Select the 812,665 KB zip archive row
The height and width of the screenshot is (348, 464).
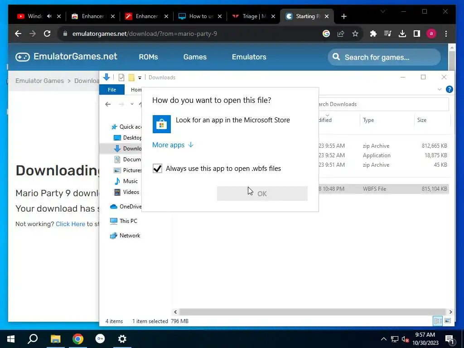[x=383, y=146]
